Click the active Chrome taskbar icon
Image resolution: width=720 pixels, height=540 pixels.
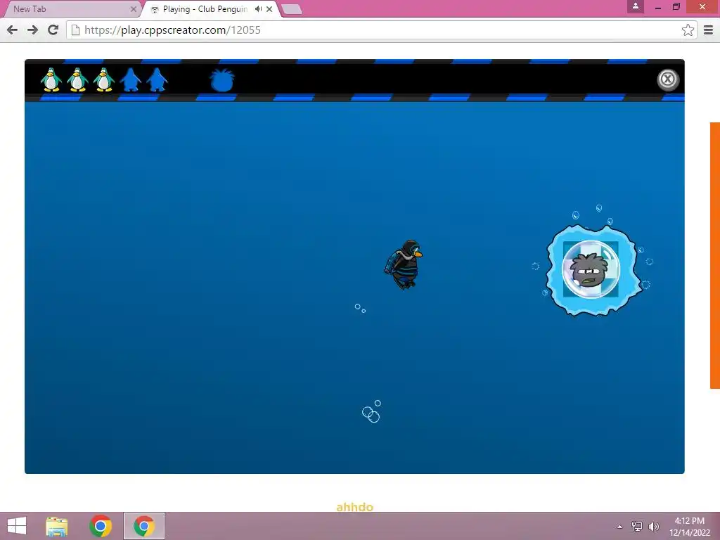[143, 526]
